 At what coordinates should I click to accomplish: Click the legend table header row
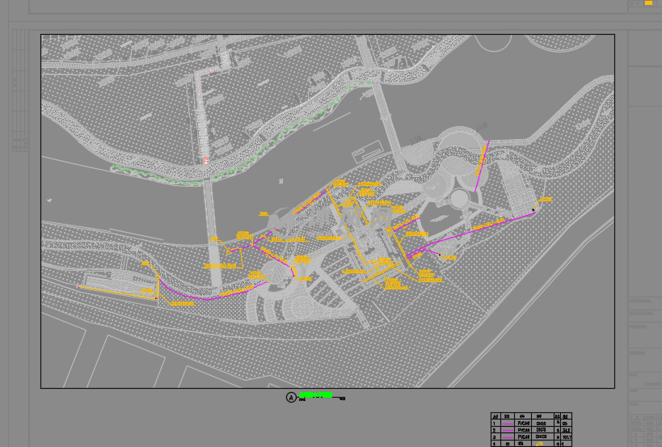[x=531, y=416]
